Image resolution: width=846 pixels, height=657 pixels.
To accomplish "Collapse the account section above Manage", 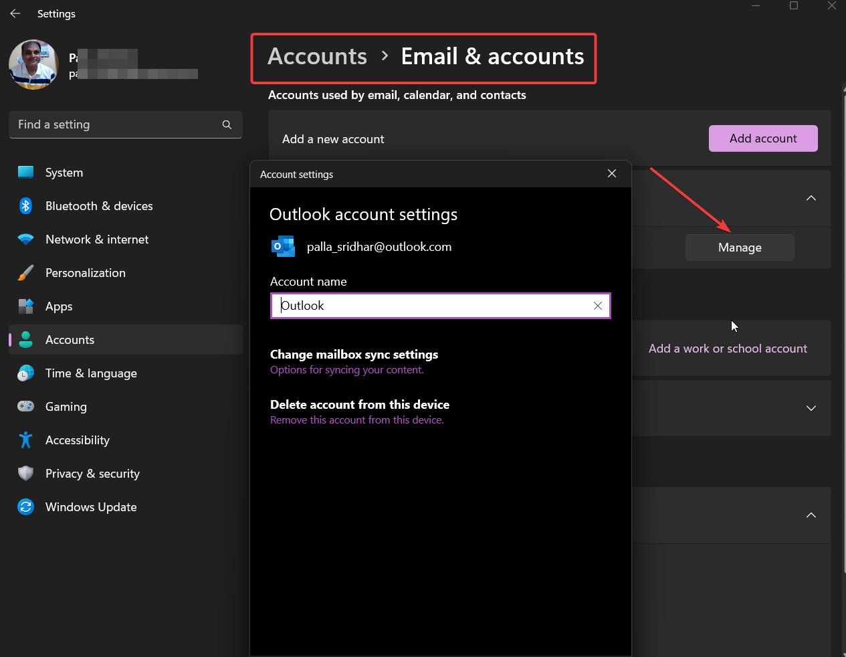I will pyautogui.click(x=811, y=198).
